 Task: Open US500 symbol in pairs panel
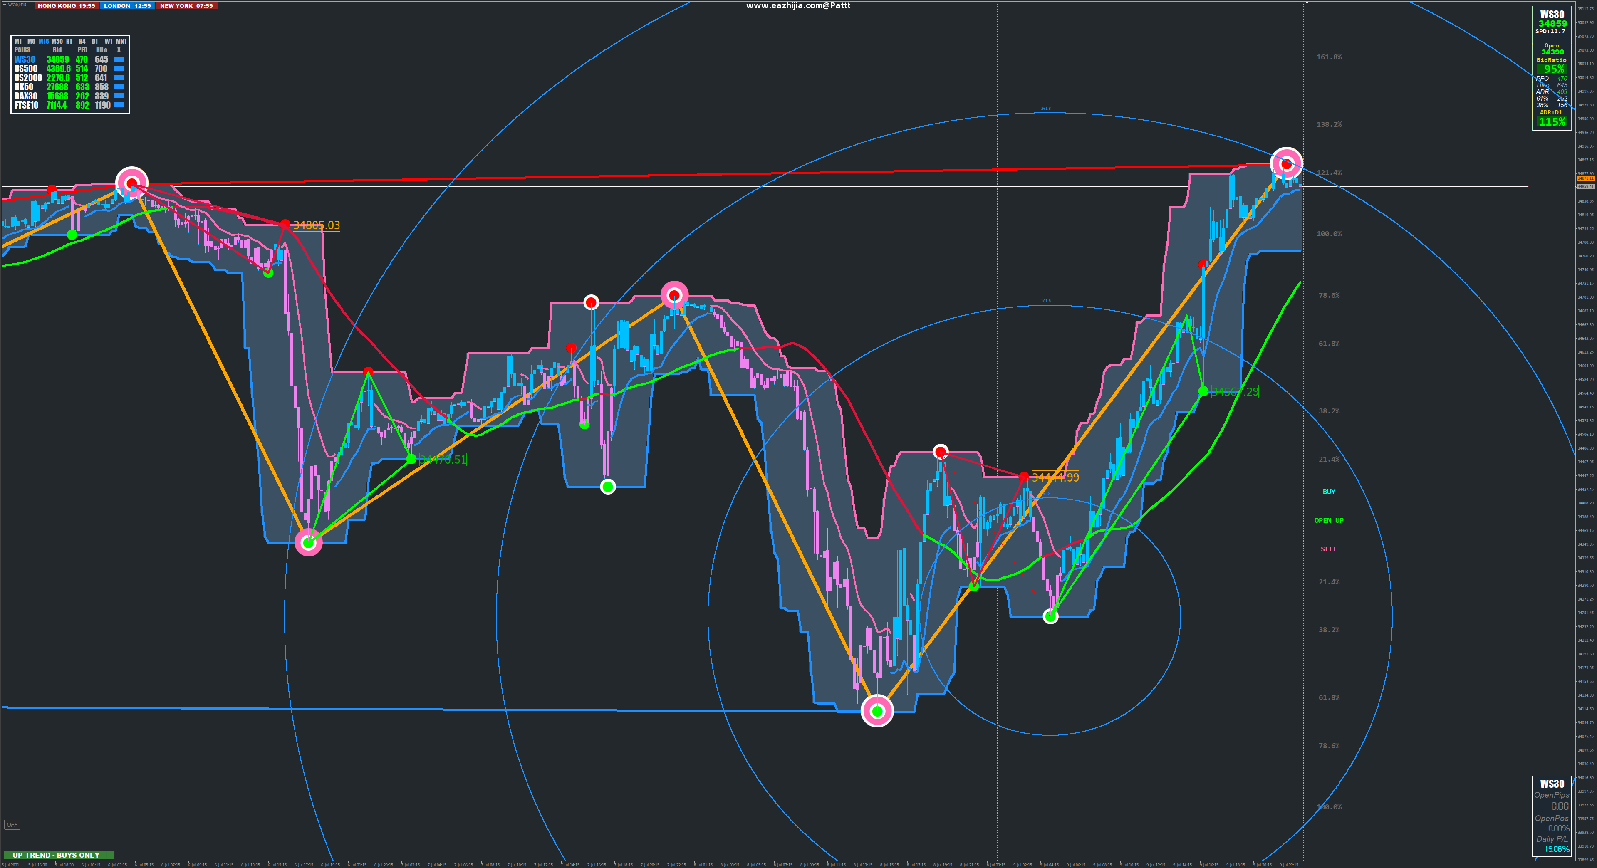pos(26,69)
